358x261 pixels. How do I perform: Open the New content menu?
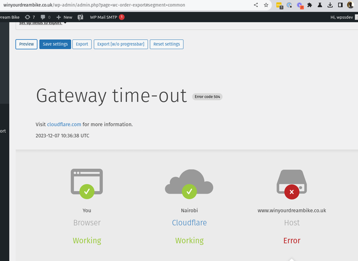point(64,17)
